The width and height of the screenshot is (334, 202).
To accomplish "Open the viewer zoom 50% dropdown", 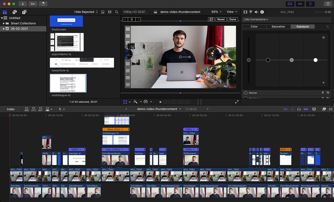I will pyautogui.click(x=217, y=12).
